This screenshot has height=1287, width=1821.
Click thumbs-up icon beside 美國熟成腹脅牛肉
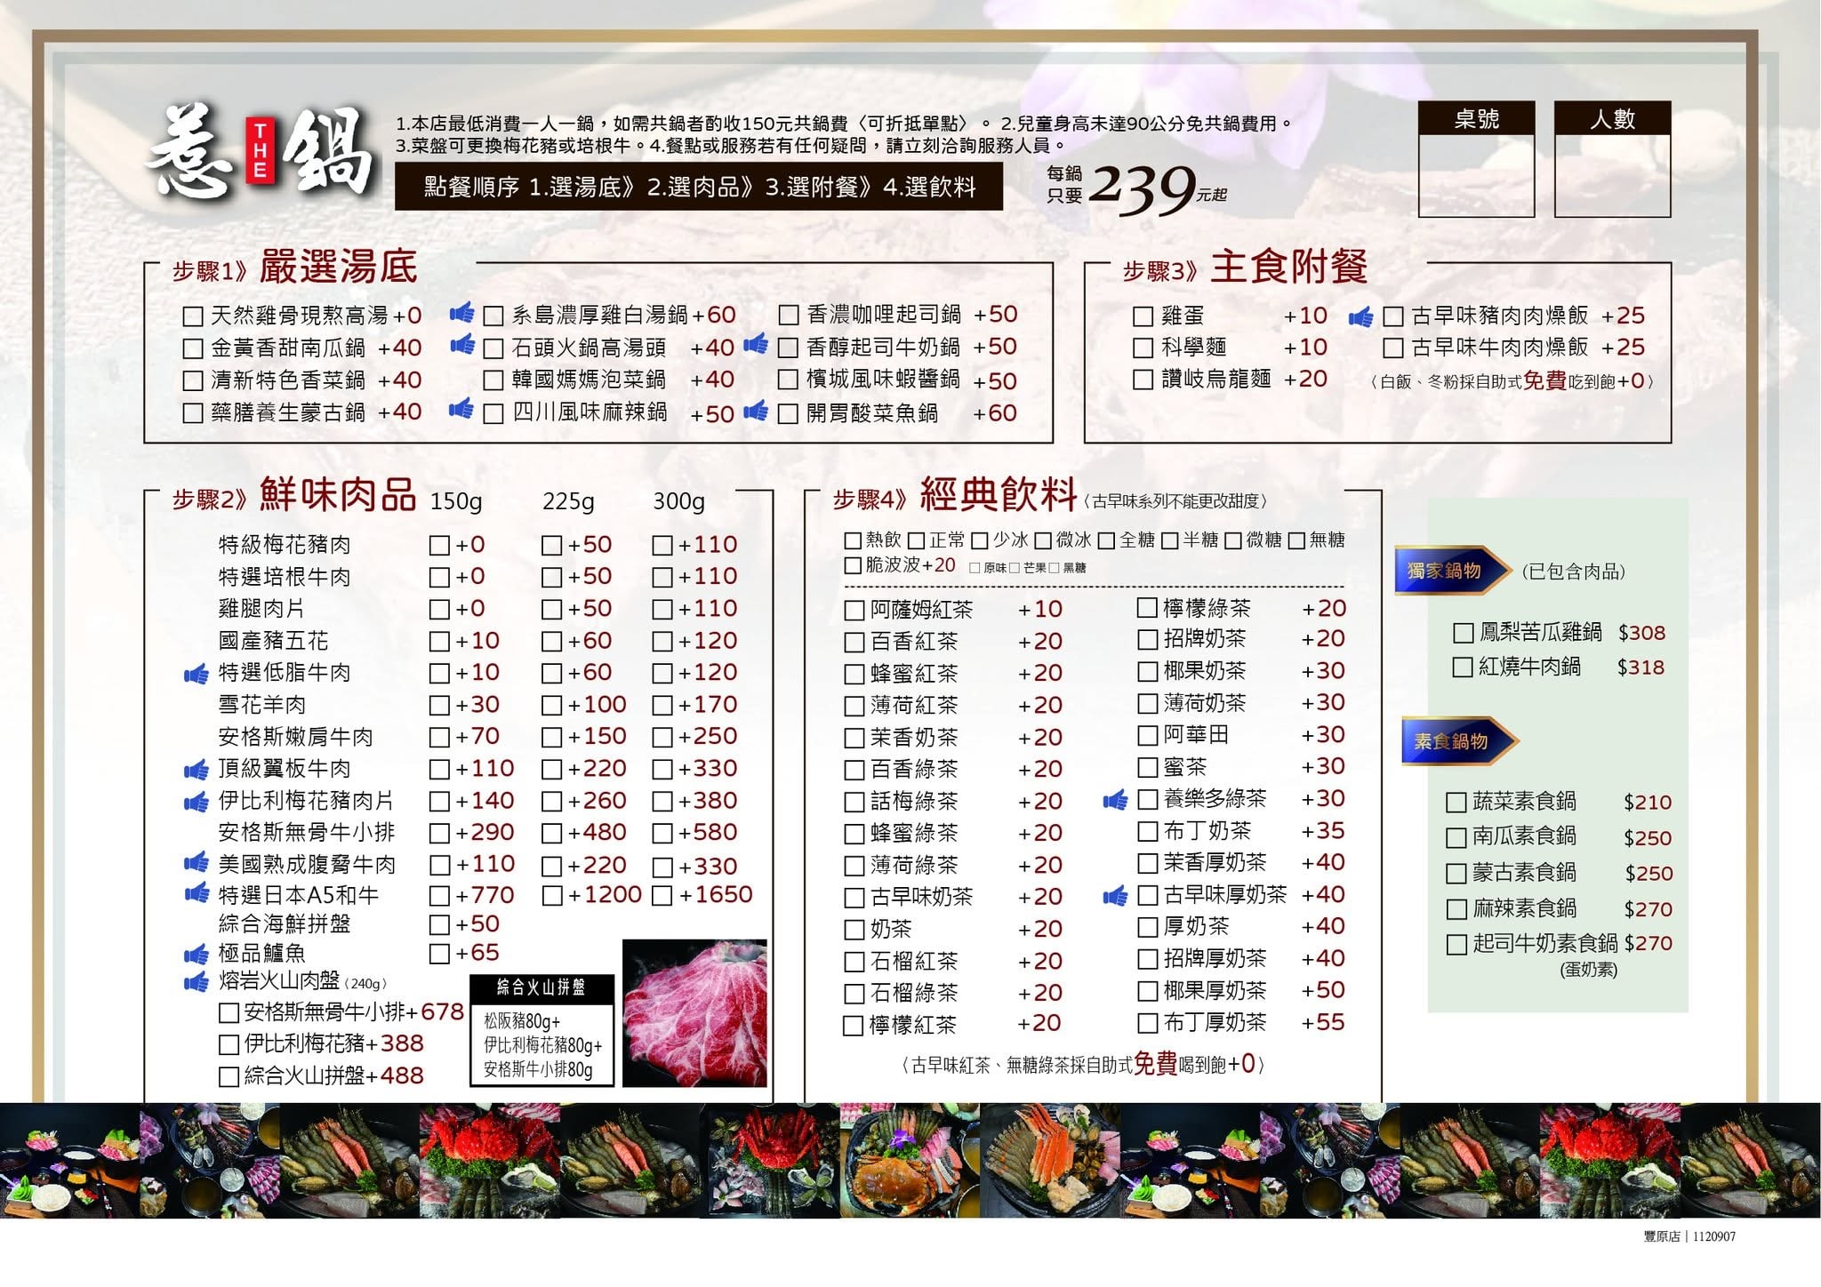(x=196, y=861)
